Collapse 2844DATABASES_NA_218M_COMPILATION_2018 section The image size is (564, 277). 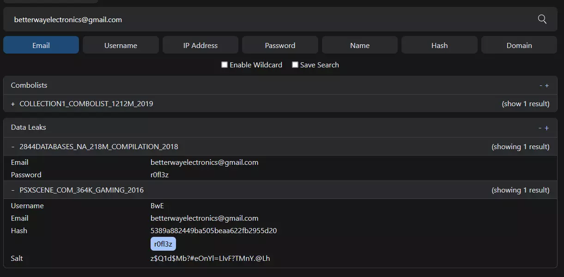point(13,146)
